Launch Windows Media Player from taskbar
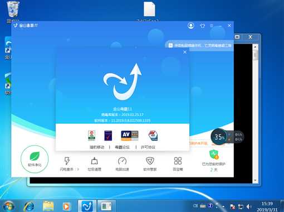Viewport: 284px width, 212px height. [66, 206]
